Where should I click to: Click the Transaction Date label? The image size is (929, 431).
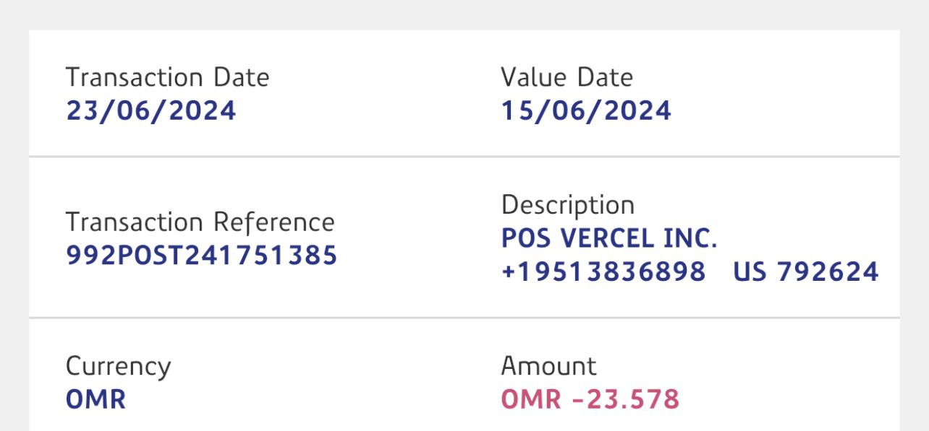coord(167,77)
